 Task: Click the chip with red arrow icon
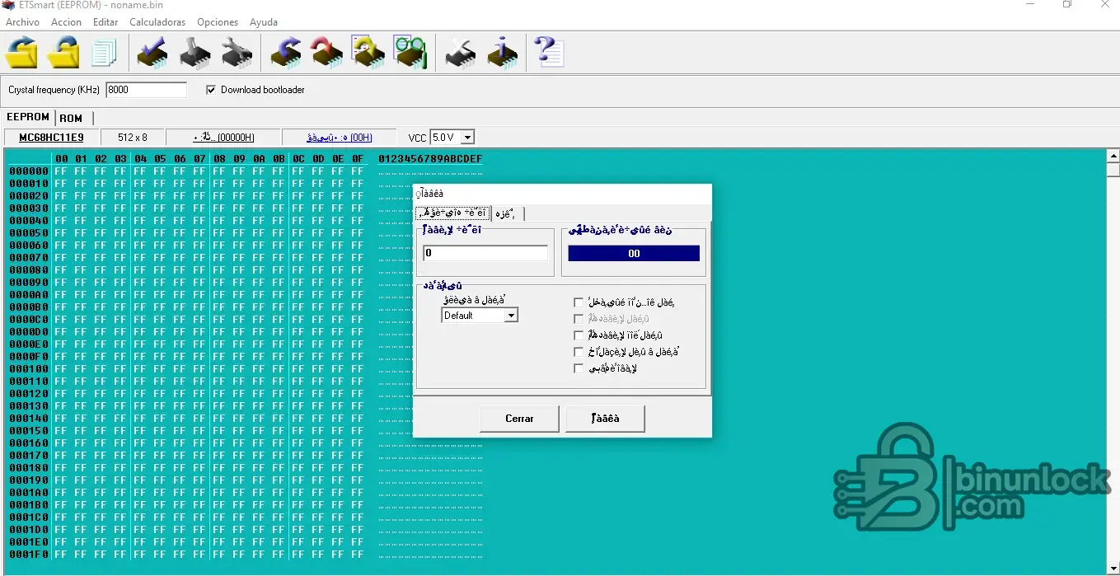[326, 53]
